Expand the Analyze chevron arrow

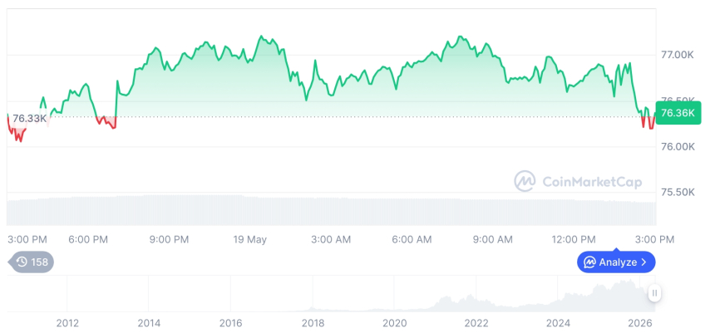643,262
